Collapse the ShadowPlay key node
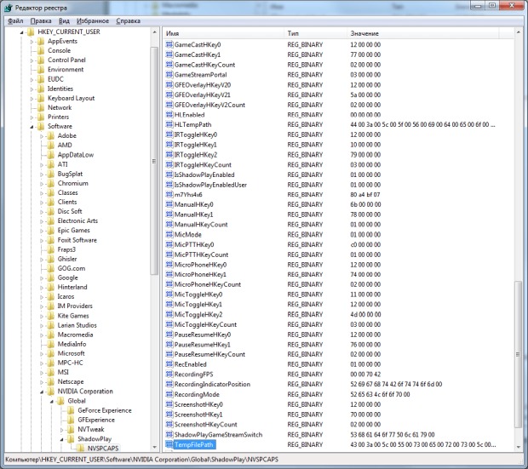 62,439
